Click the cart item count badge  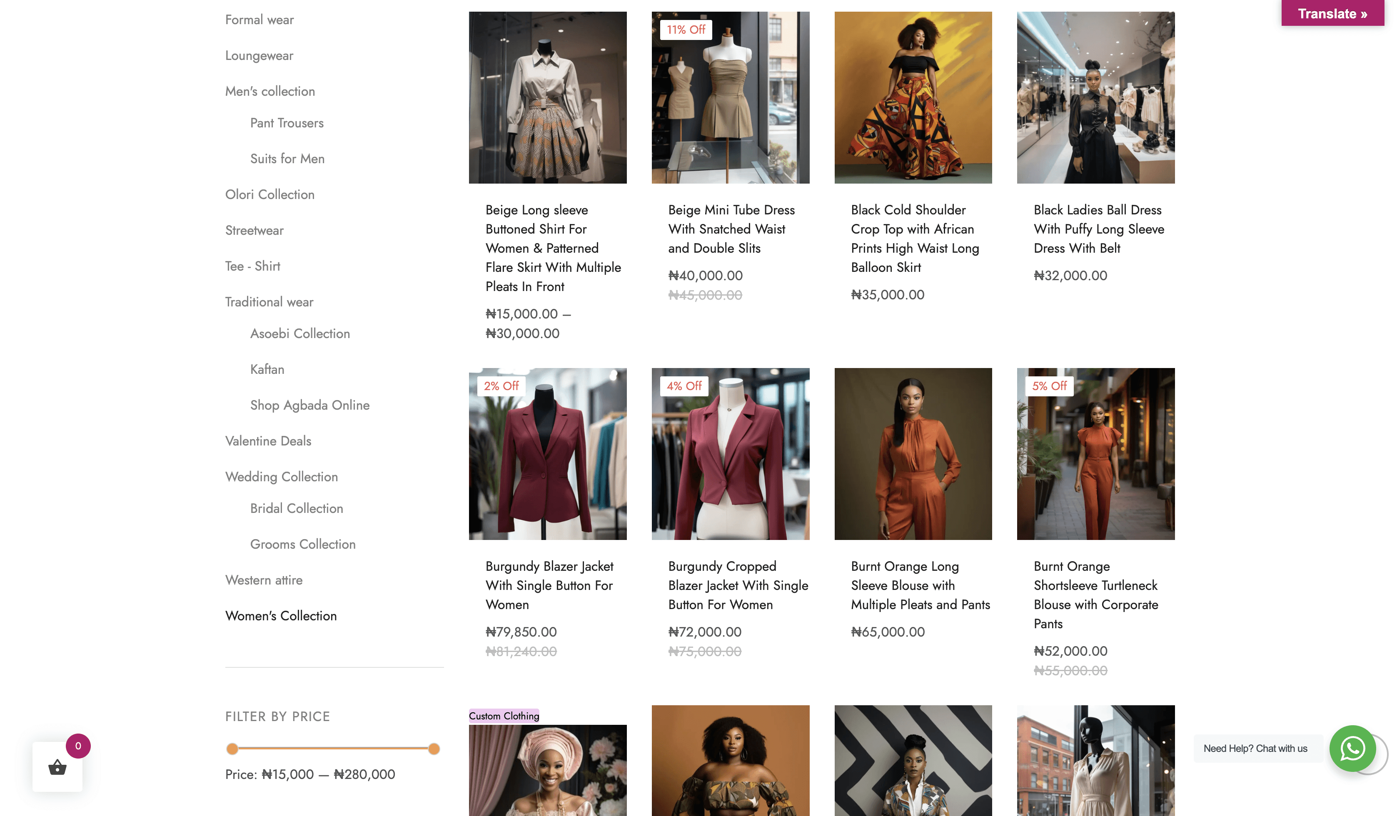pos(78,746)
